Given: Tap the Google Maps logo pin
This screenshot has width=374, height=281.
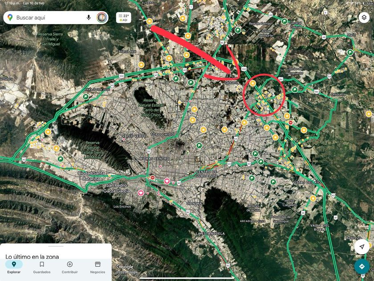Looking at the screenshot, I should click(x=10, y=17).
